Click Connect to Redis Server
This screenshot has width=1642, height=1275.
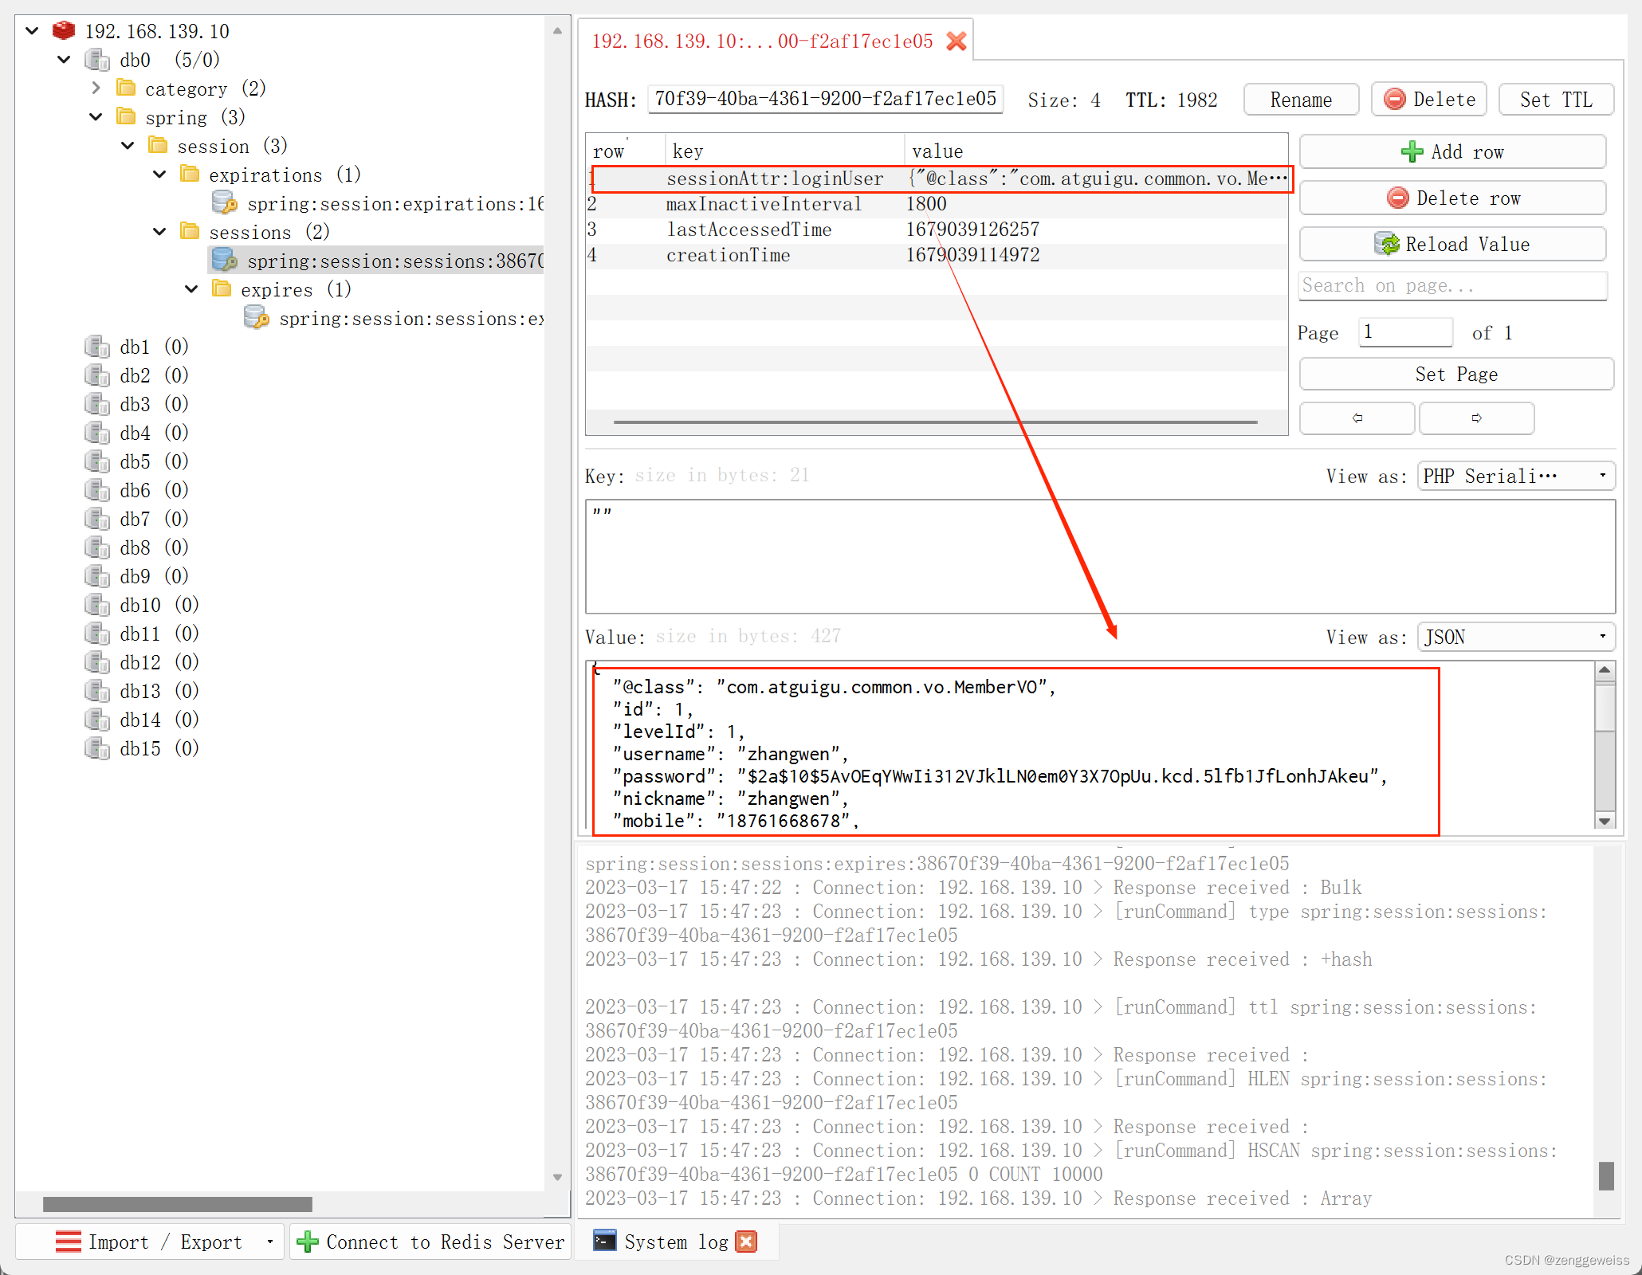[x=430, y=1242]
